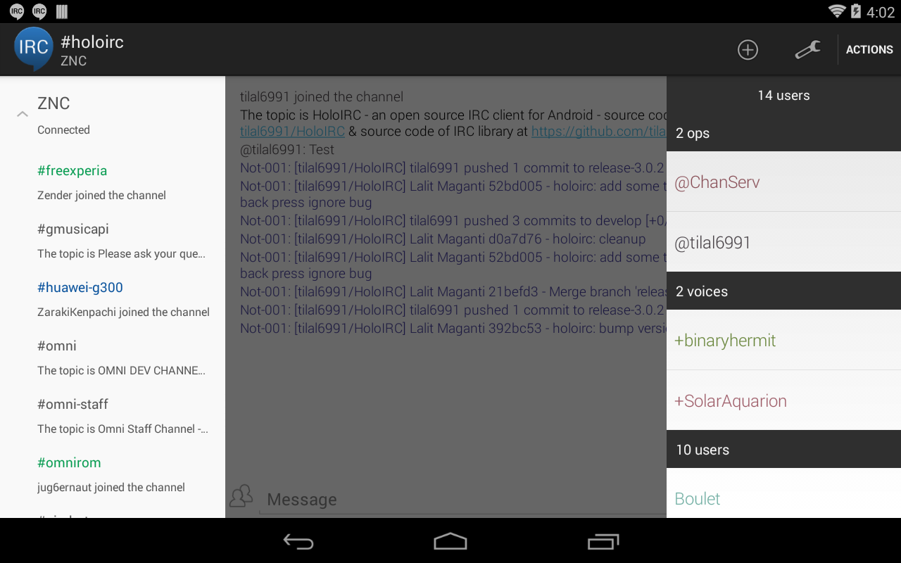Select user @ChanServ in ops list
Image resolution: width=901 pixels, height=563 pixels.
point(783,182)
